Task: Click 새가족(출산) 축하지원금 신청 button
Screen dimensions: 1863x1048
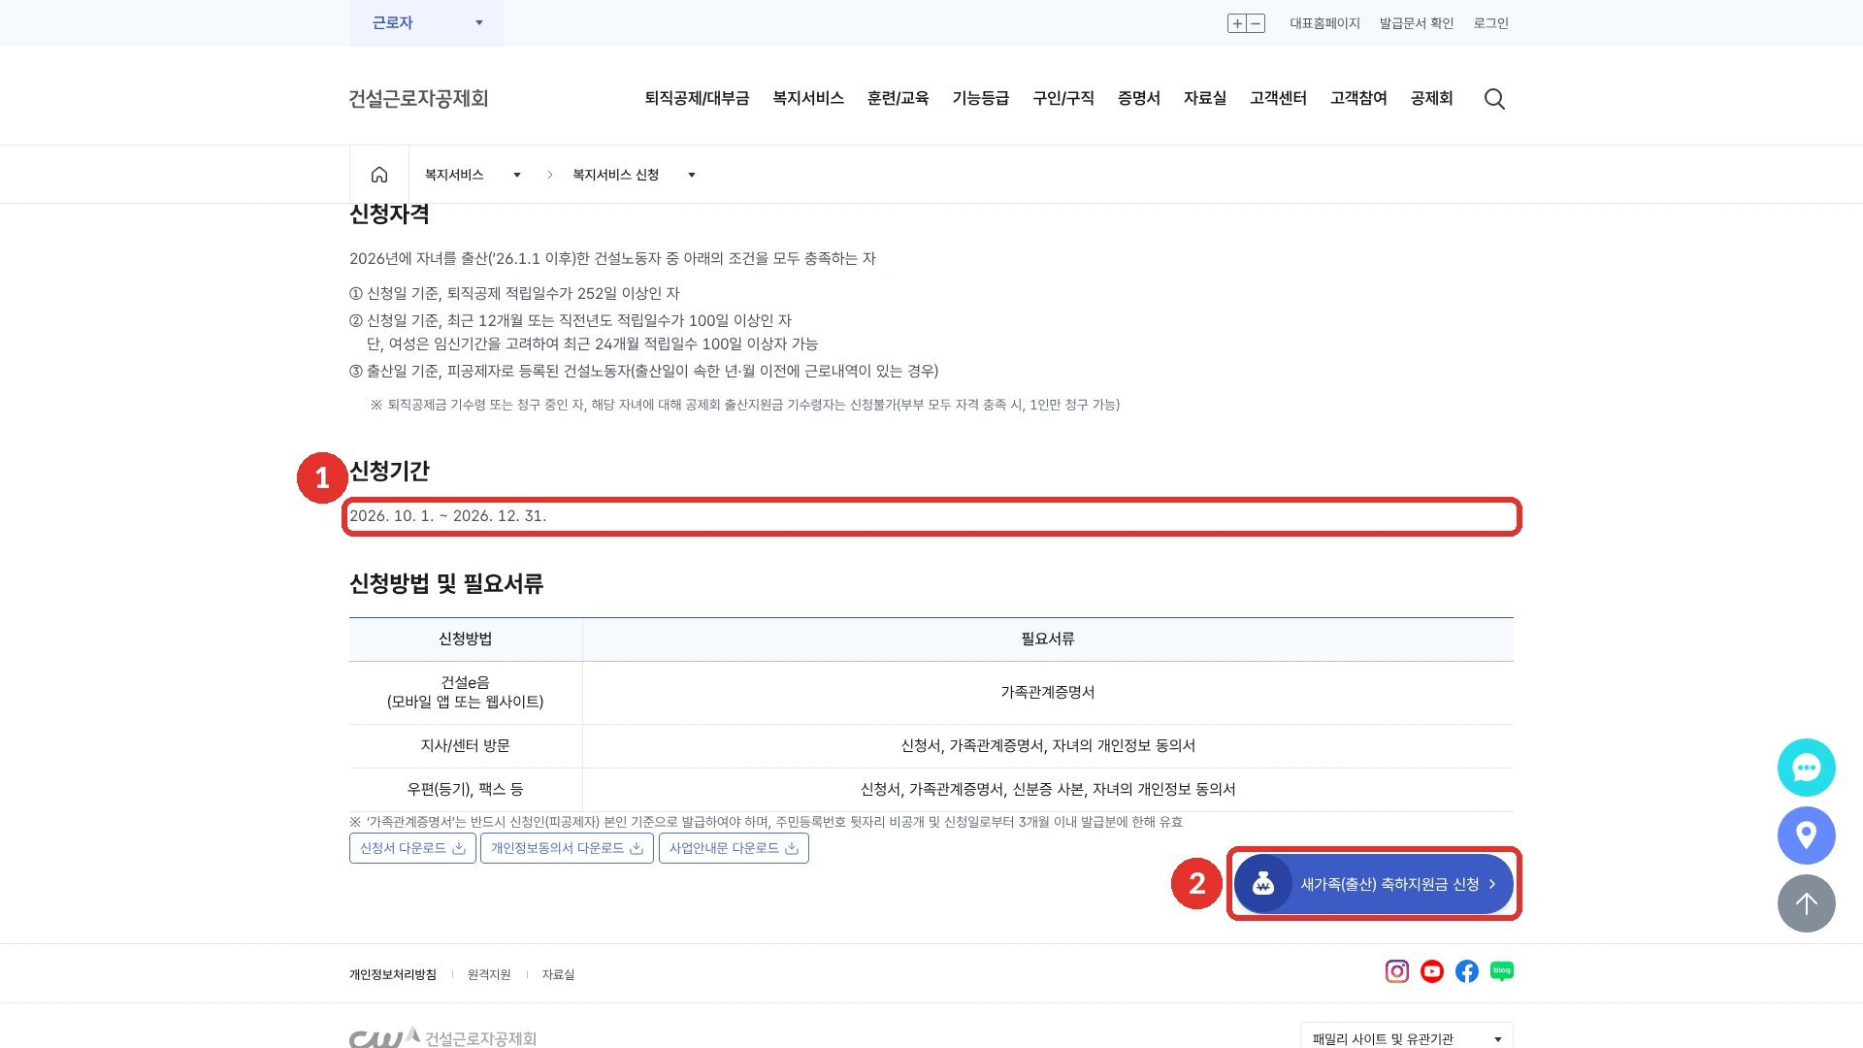Action: tap(1373, 884)
